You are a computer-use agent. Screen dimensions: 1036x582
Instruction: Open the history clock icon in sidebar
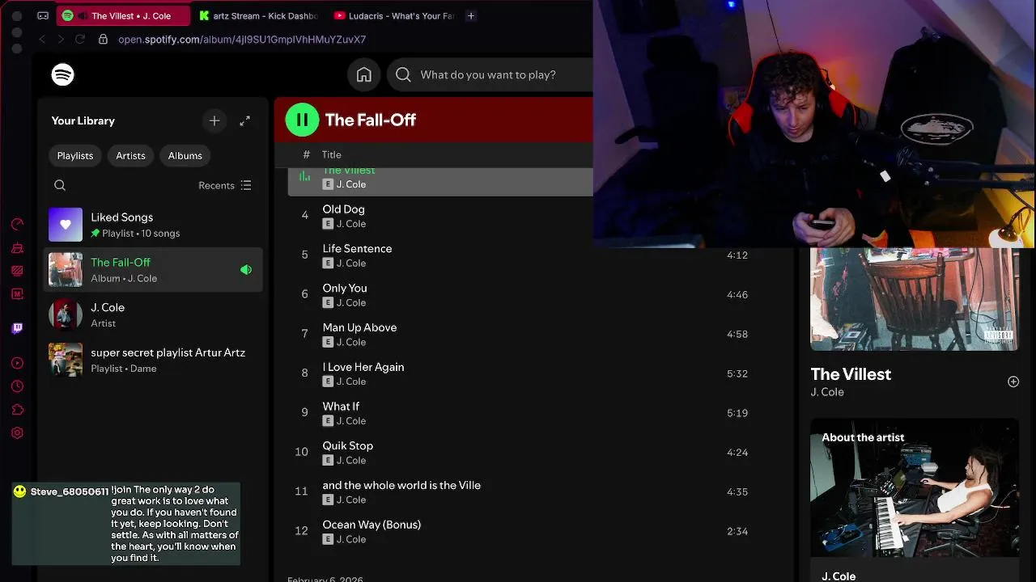tap(17, 386)
